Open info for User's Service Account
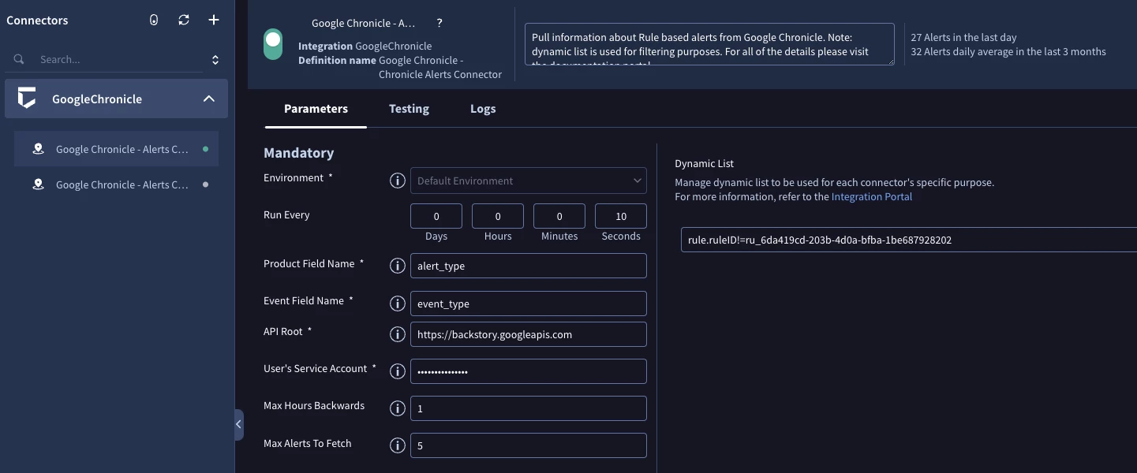Screen dimensions: 1137x473 pos(398,371)
